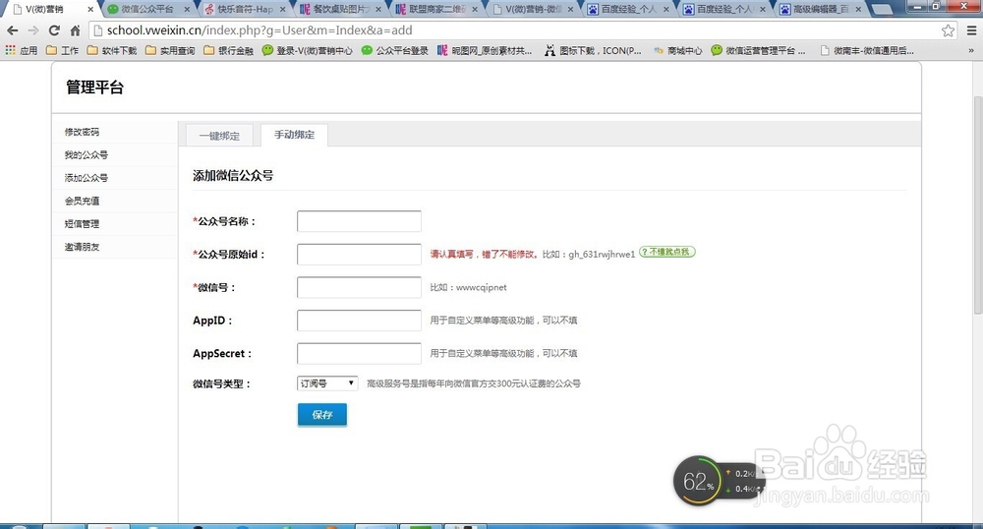This screenshot has height=529, width=983.
Task: Open the 软件下载 bookmark folder
Action: [112, 50]
